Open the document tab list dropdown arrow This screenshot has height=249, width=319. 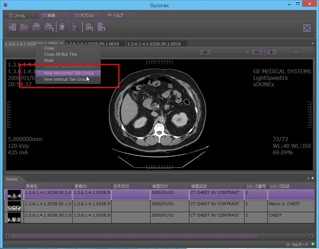pos(313,44)
